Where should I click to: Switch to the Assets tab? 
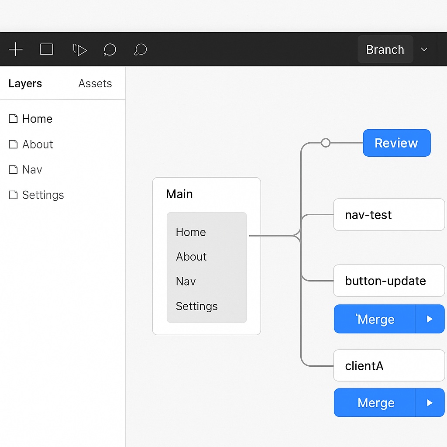pyautogui.click(x=95, y=83)
